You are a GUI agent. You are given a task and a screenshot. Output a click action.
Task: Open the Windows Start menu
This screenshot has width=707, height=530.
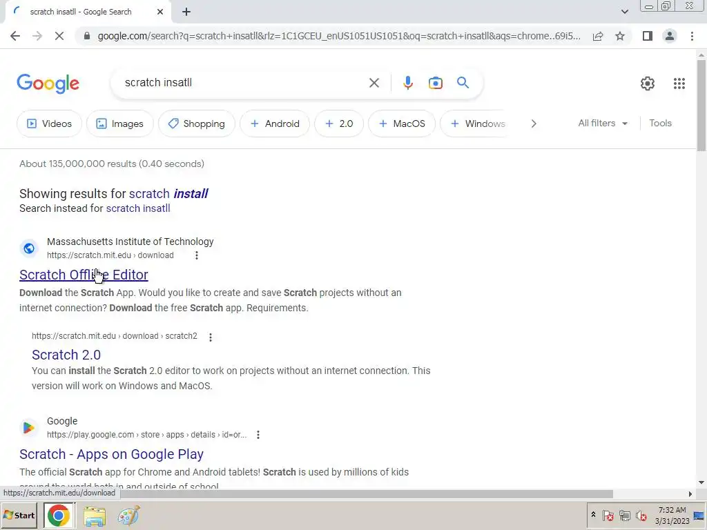click(x=19, y=516)
